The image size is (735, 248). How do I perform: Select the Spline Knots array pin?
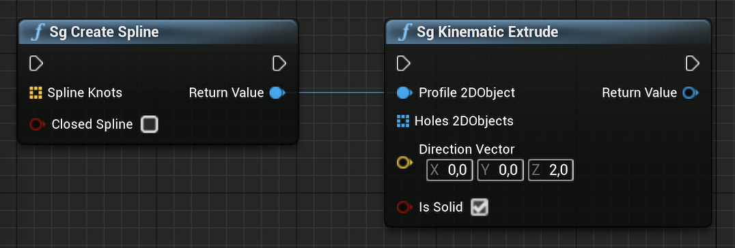point(36,93)
